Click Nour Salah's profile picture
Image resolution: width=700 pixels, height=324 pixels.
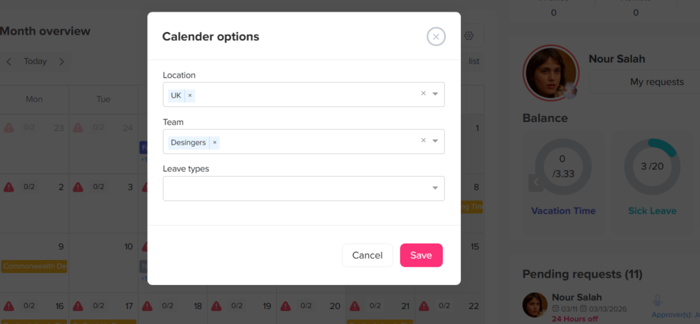[550, 74]
